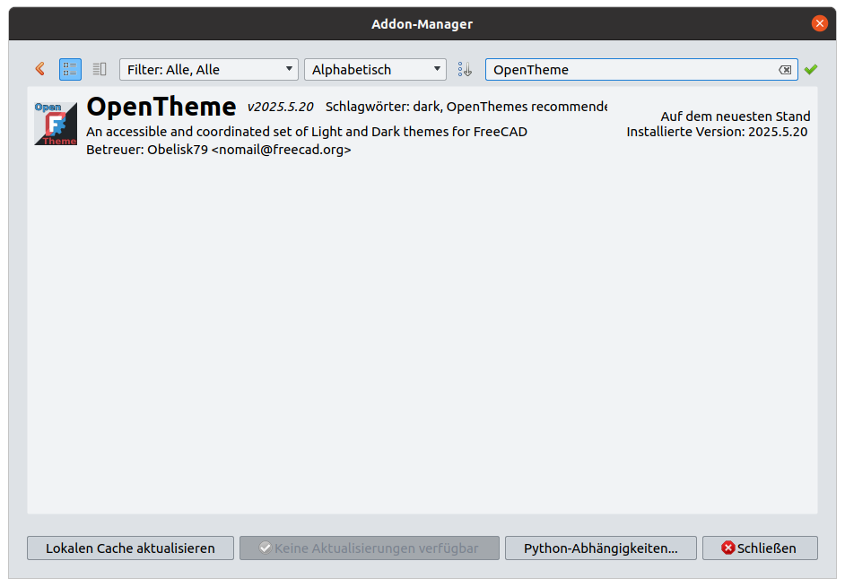Click 'Keine Aktualisierungen verfügbar' button
This screenshot has height=587, width=845.
pyautogui.click(x=369, y=548)
